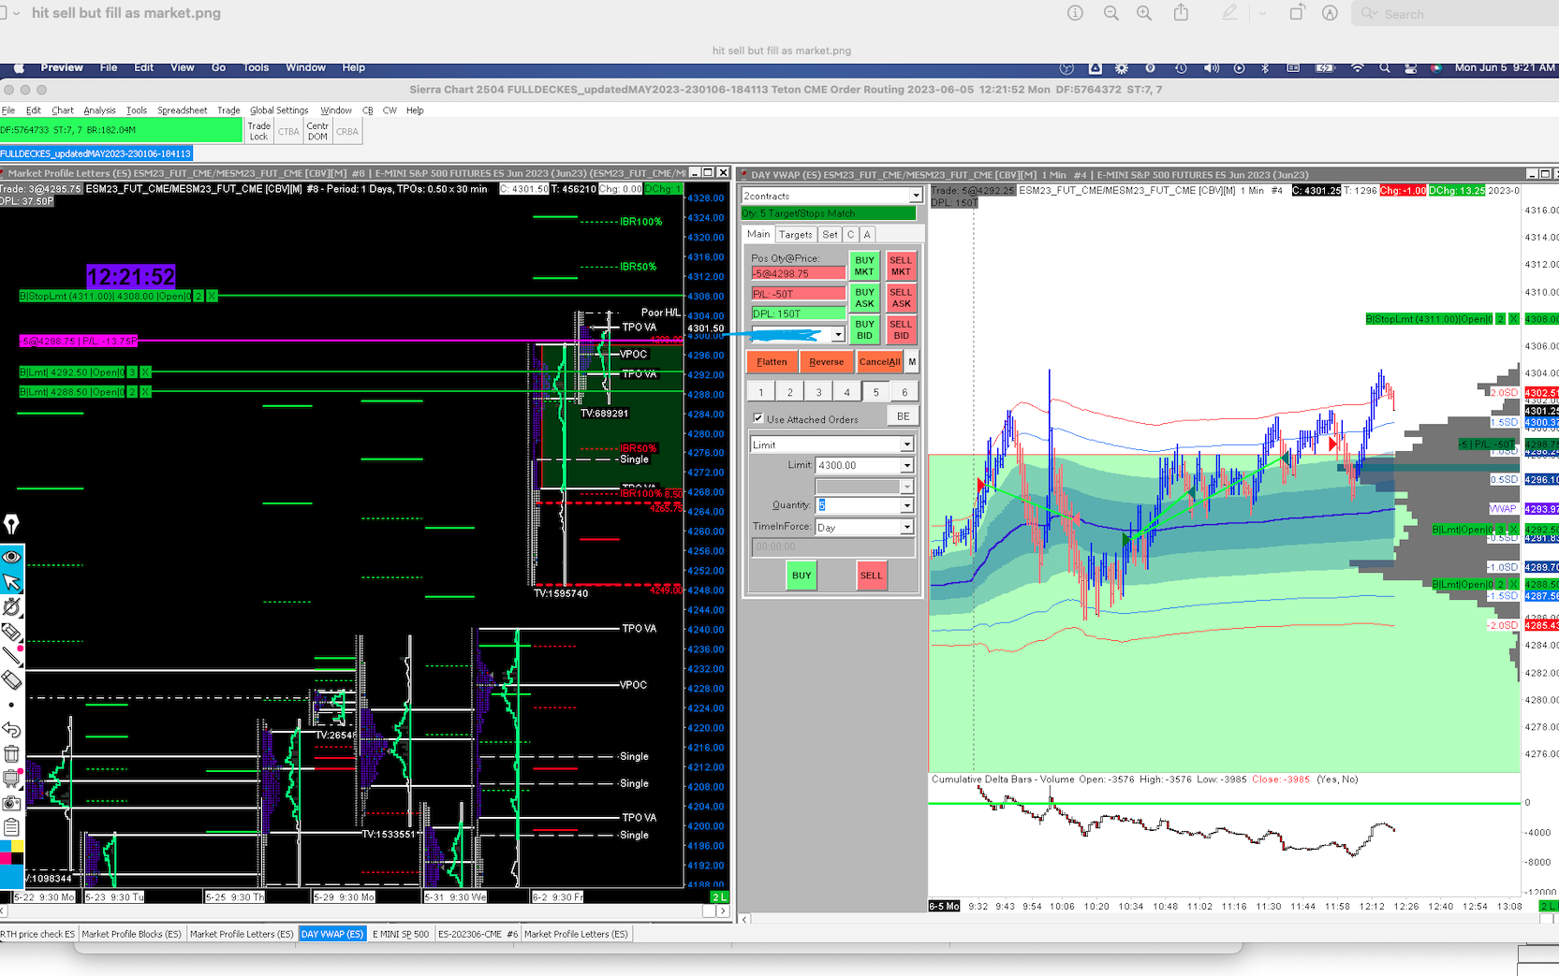Open the TimeInForce Day dropdown

[906, 528]
